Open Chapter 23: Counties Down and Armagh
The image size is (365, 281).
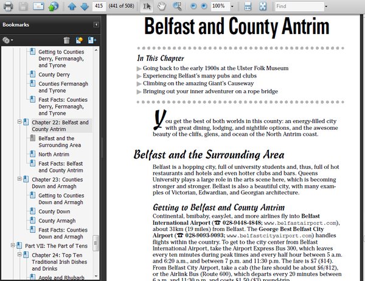[x=57, y=183]
